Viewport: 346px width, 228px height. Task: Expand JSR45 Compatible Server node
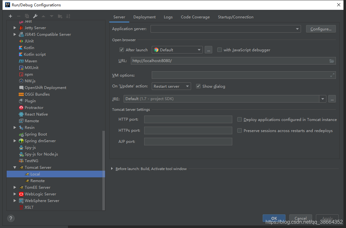coord(15,35)
